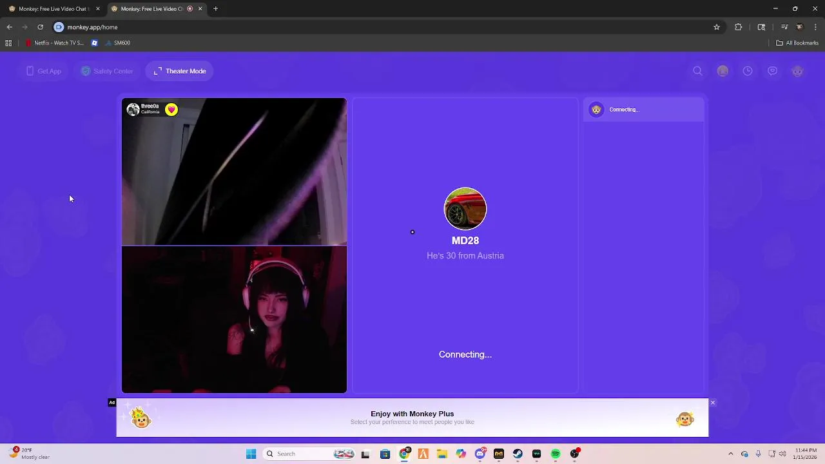Click the monkey icon at the ad banner's right end

tap(684, 420)
